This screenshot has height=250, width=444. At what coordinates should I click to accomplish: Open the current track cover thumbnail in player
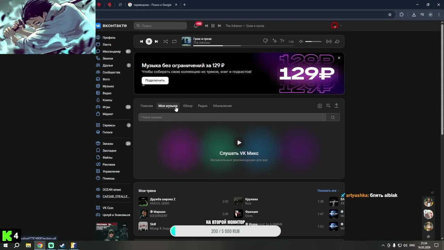186,41
